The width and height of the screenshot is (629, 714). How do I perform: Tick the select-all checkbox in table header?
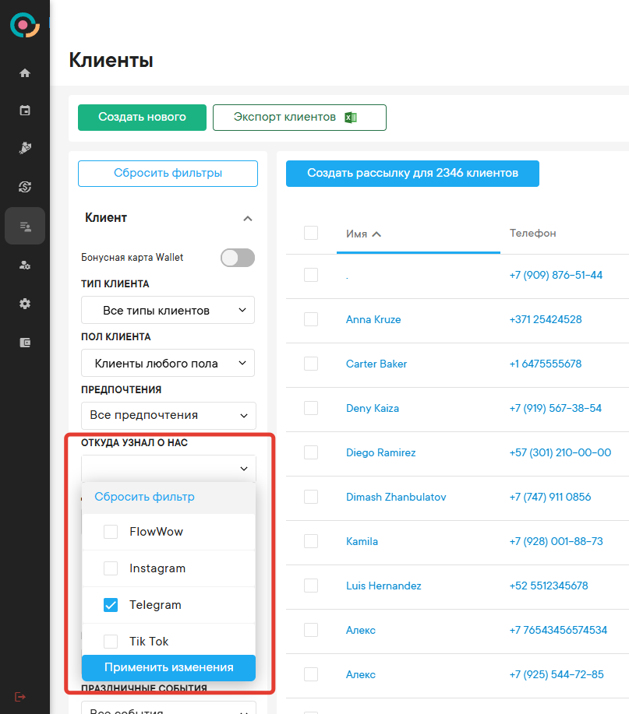(x=311, y=233)
